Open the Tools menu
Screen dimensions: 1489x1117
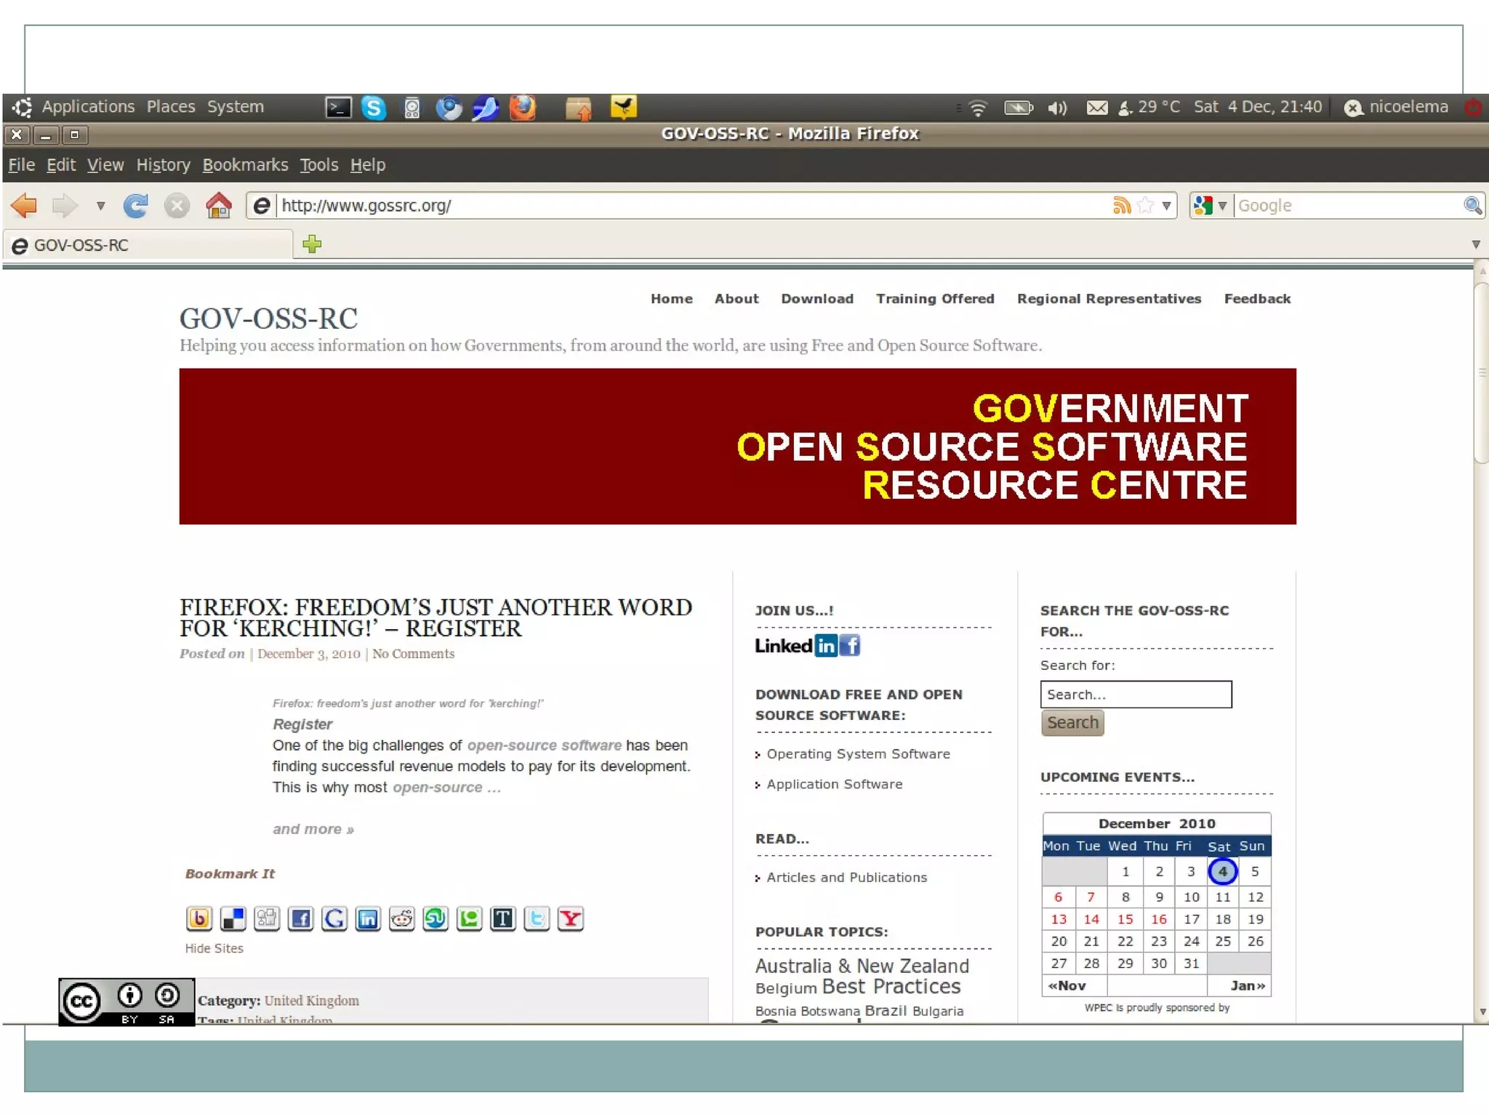(319, 165)
